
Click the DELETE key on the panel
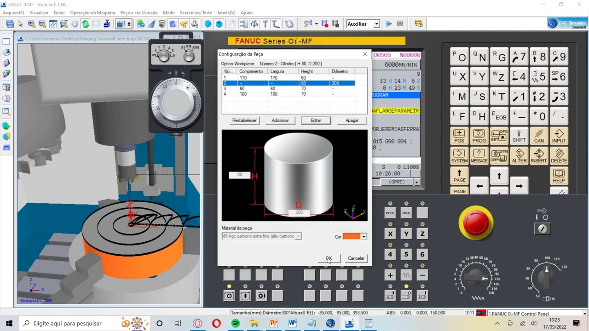coord(559,156)
